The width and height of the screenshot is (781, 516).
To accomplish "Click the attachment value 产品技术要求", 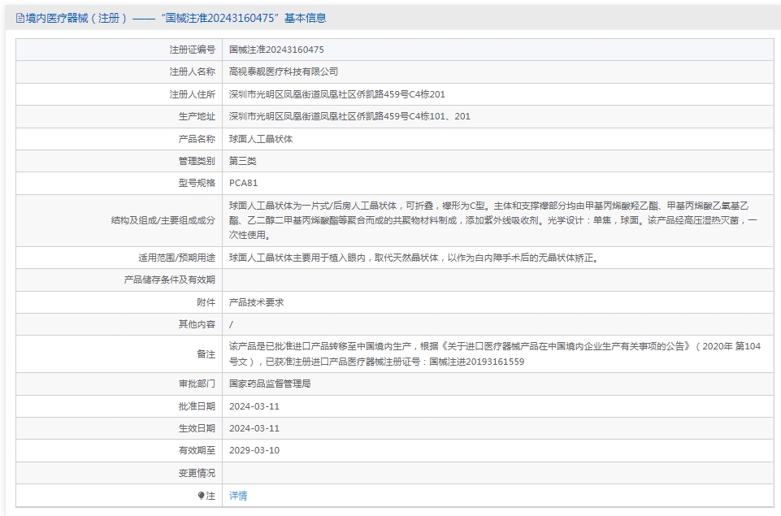I will pyautogui.click(x=257, y=302).
